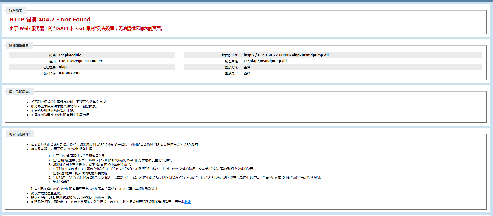493x216 pixels.
Task: Click the bullet 确认扩展的位置正确
Action: [47, 193]
